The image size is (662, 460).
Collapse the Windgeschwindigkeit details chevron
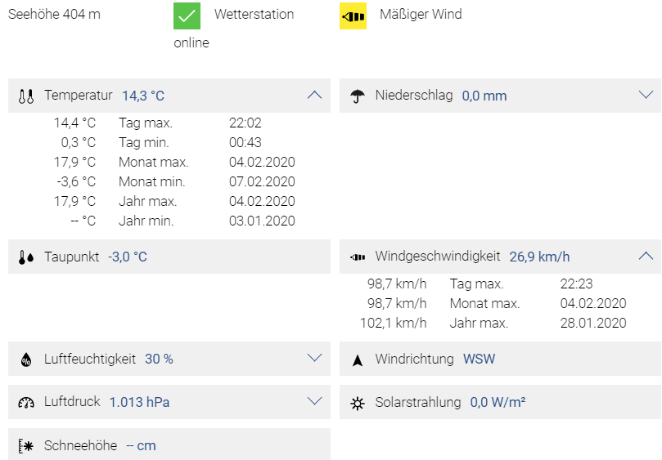coord(646,256)
